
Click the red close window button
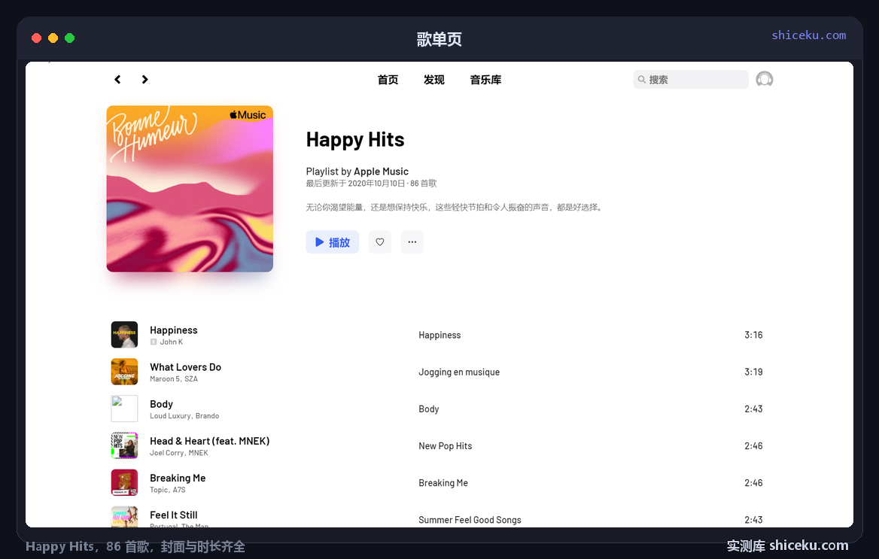[x=36, y=38]
